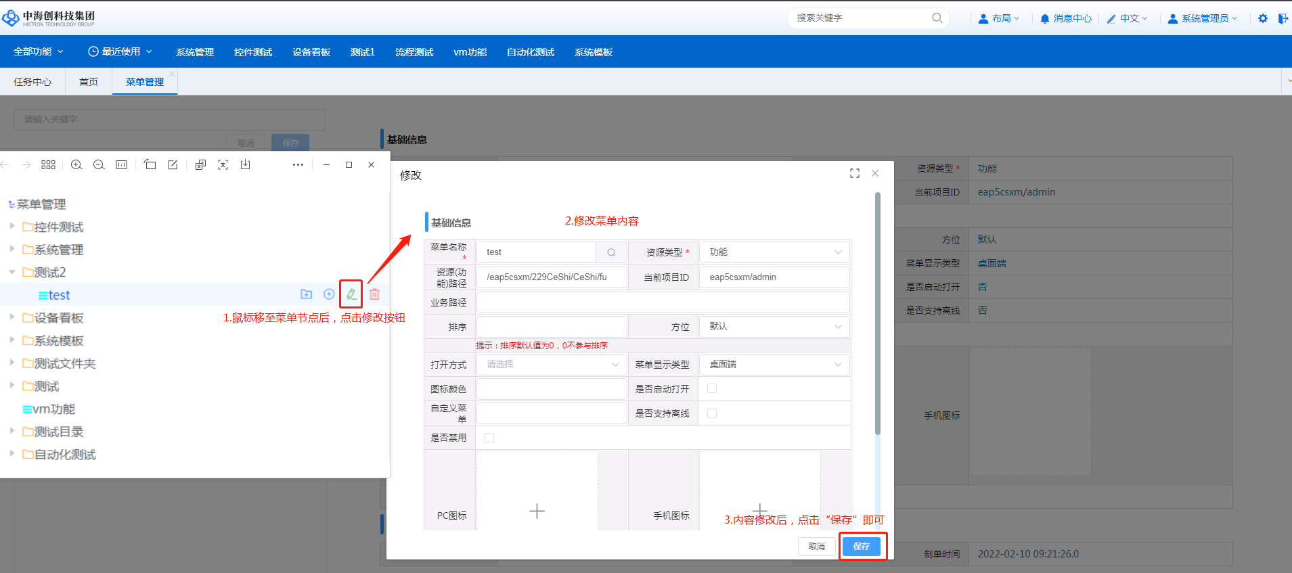Click the zoom in magnifier icon
Image resolution: width=1292 pixels, height=573 pixels.
tap(76, 165)
